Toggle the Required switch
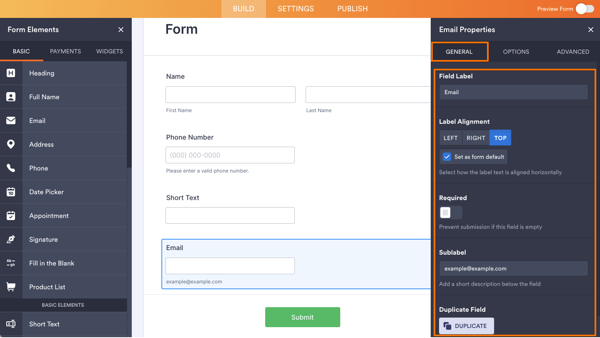 [451, 213]
